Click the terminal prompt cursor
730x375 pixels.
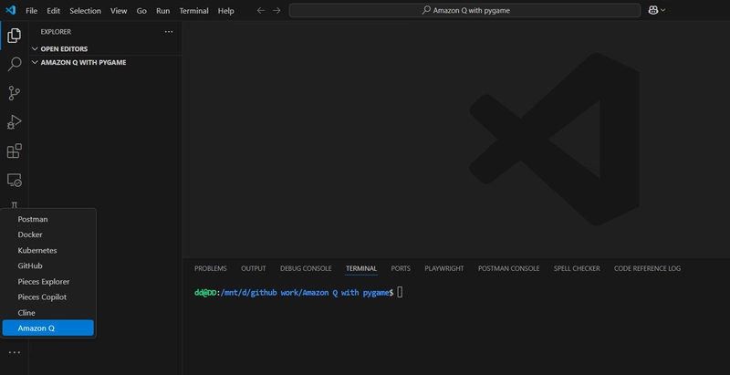(x=400, y=293)
